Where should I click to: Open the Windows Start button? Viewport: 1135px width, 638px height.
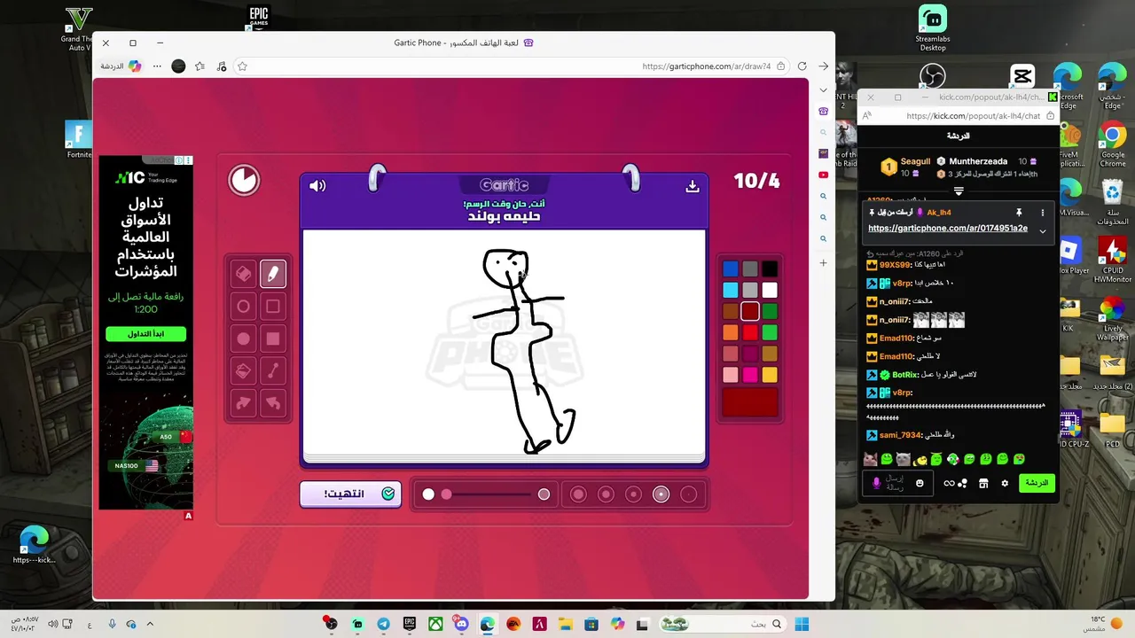pyautogui.click(x=802, y=624)
